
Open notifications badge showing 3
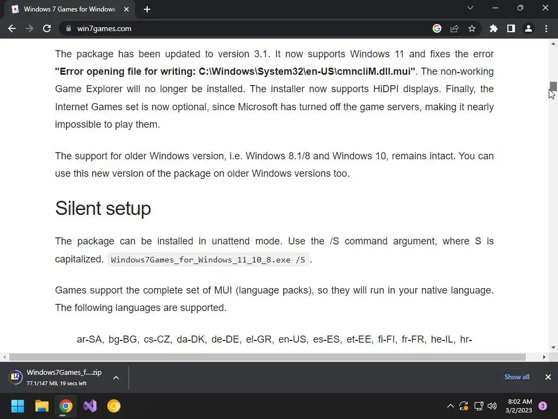(543, 406)
